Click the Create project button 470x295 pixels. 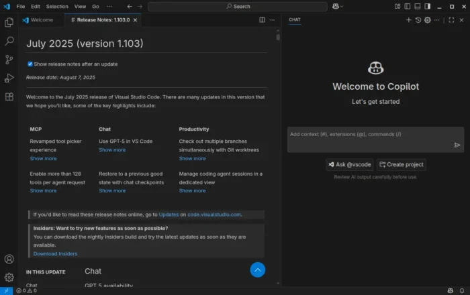[x=401, y=164]
